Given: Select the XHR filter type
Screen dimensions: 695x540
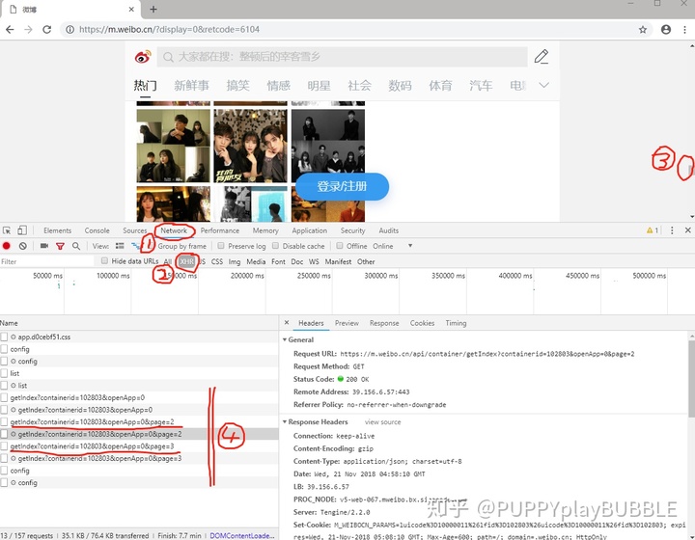Looking at the screenshot, I should (x=186, y=261).
